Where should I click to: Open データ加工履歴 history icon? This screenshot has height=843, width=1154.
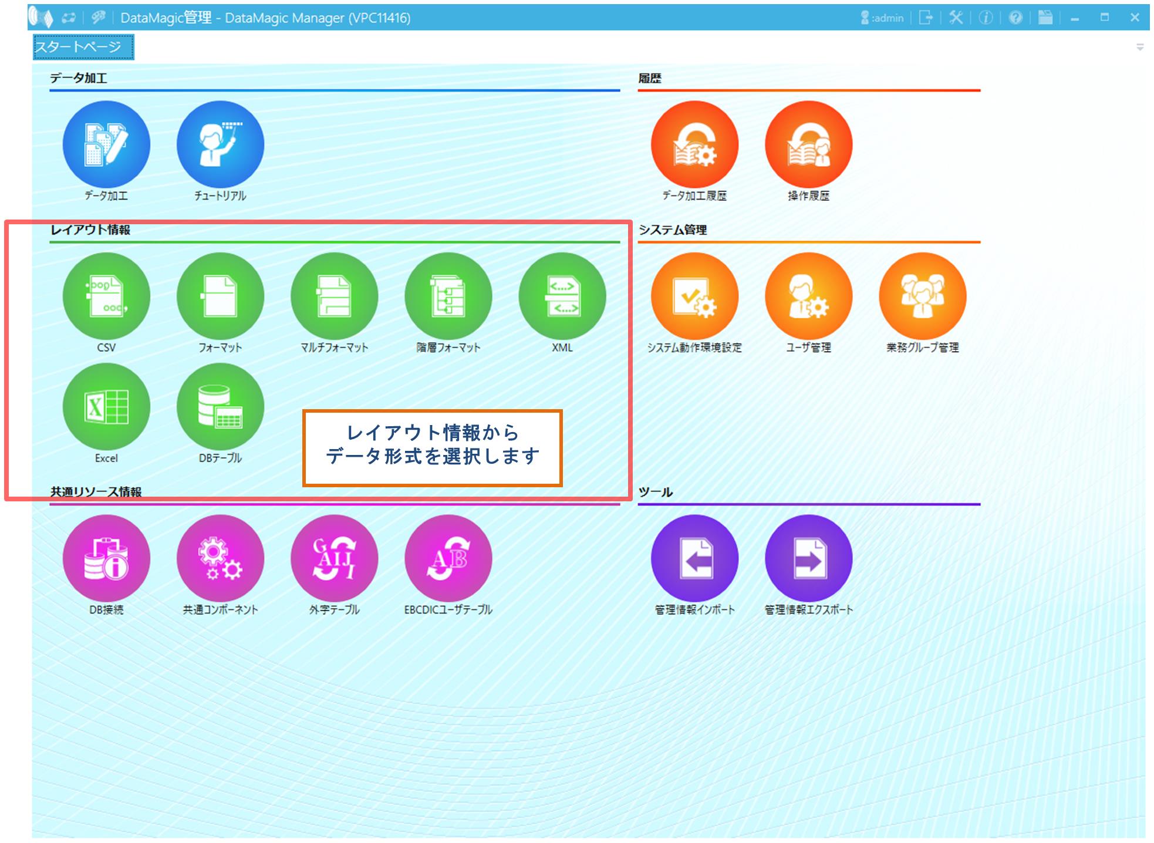[694, 144]
